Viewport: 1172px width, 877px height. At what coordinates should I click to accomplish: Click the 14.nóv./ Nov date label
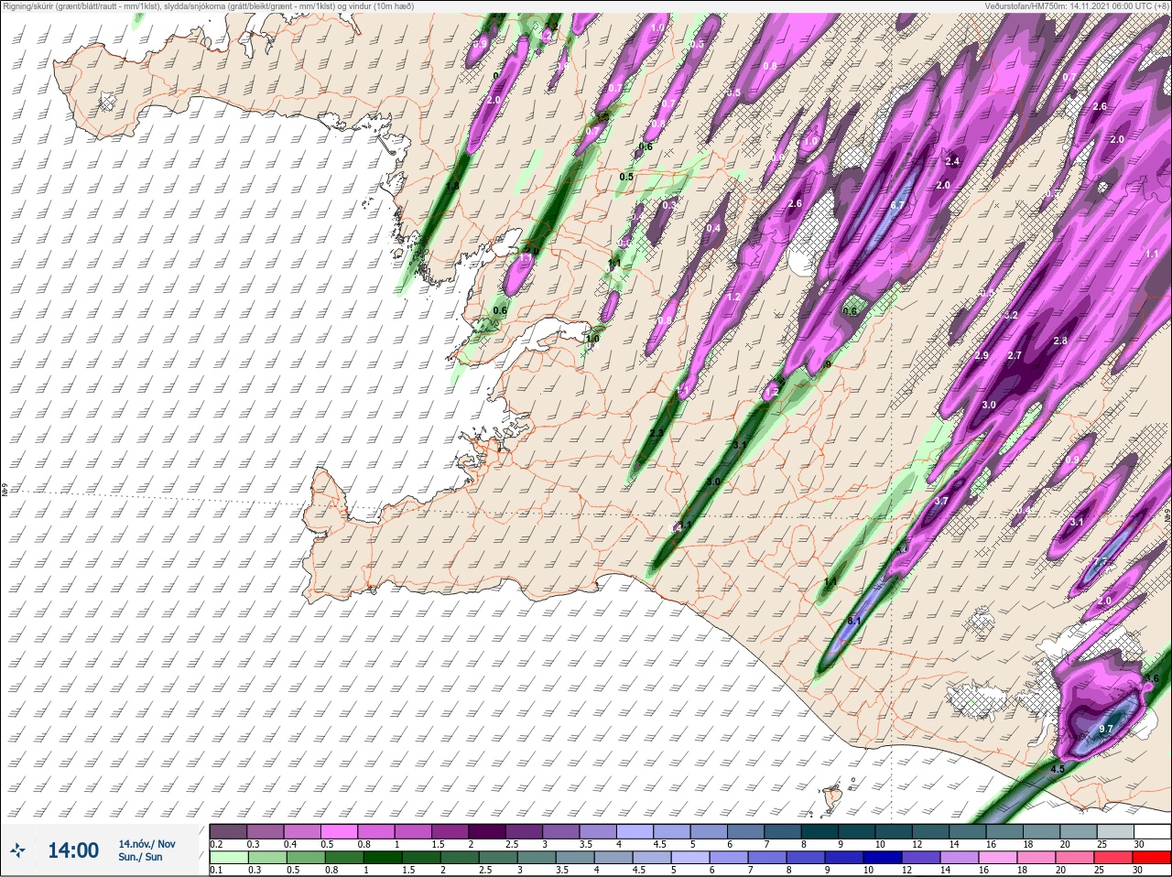tap(146, 844)
